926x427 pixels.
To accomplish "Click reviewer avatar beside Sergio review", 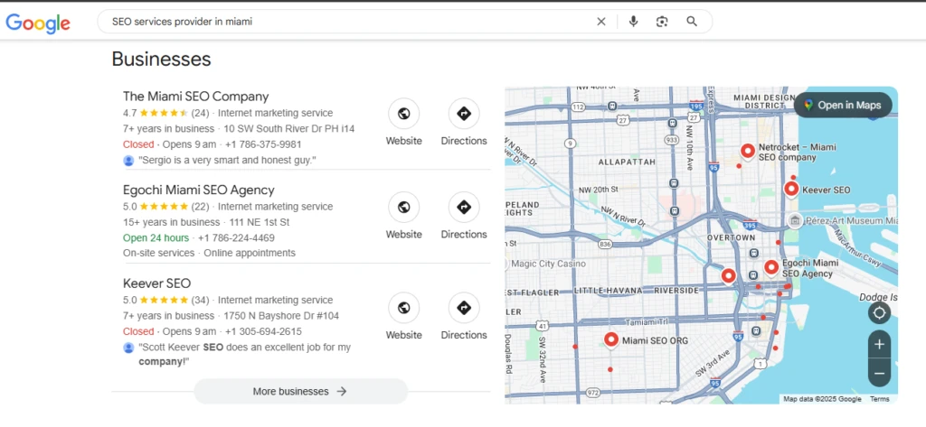I will click(128, 161).
